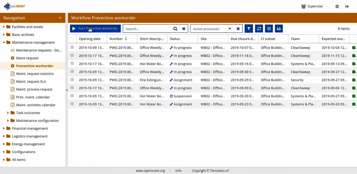This screenshot has width=357, height=174.
Task: Expand row details for the Suspension workorder
Action: coord(72,96)
